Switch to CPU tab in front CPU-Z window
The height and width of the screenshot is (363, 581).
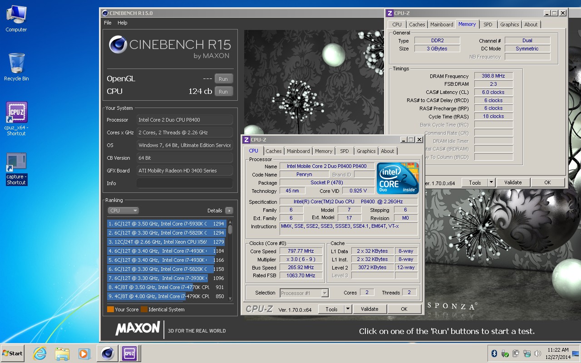pyautogui.click(x=253, y=151)
